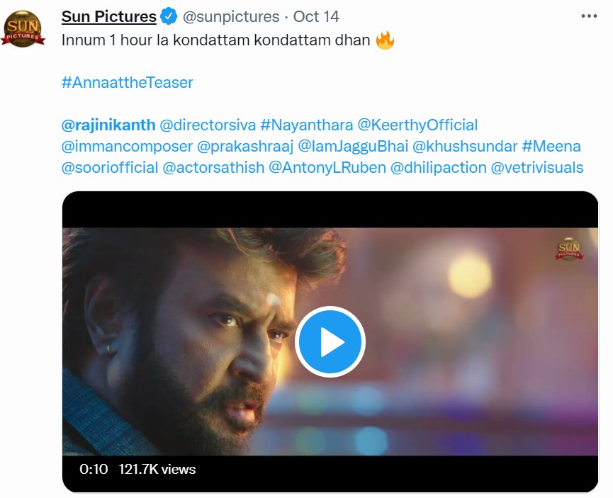The height and width of the screenshot is (498, 613).
Task: Visit the @khushsundar profile mention
Action: [x=464, y=147]
